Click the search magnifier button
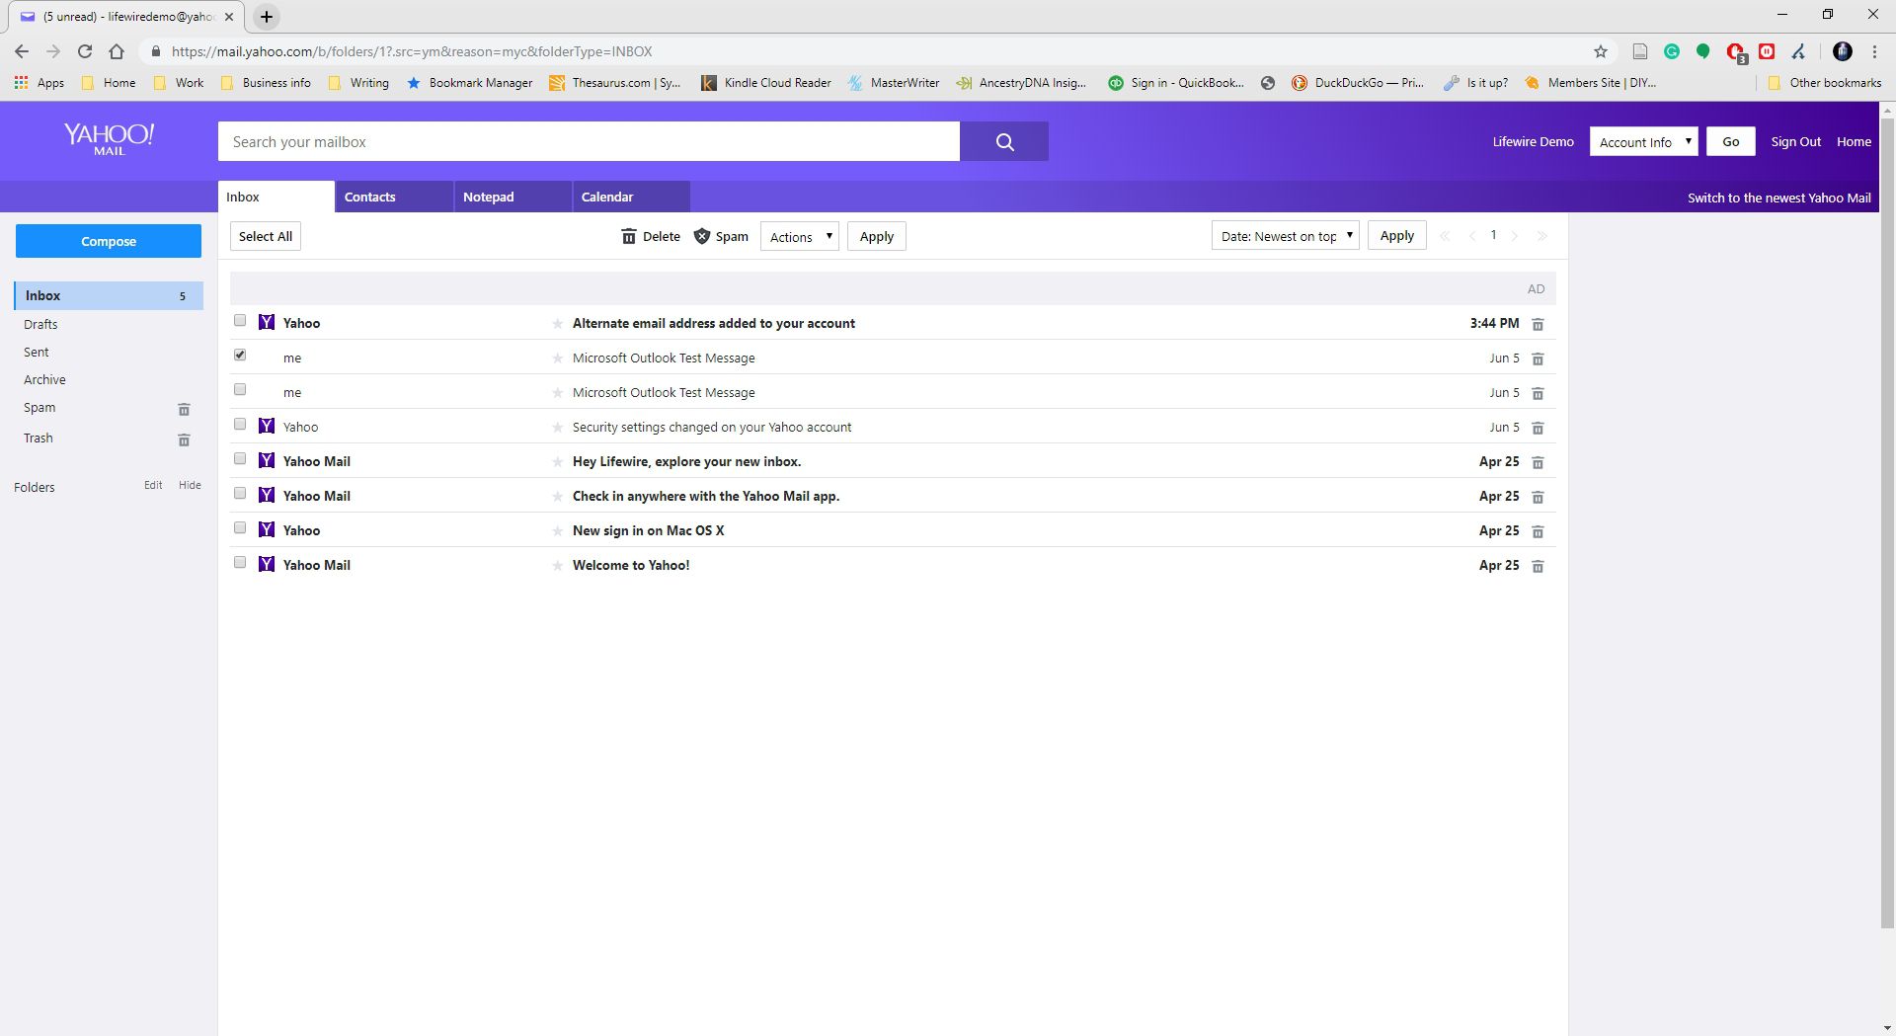The image size is (1896, 1036). coord(1004,141)
